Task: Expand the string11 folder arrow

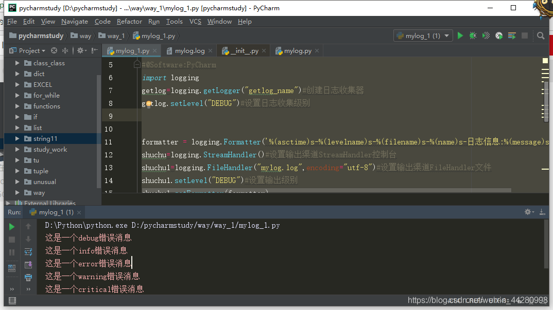Action: coord(17,139)
